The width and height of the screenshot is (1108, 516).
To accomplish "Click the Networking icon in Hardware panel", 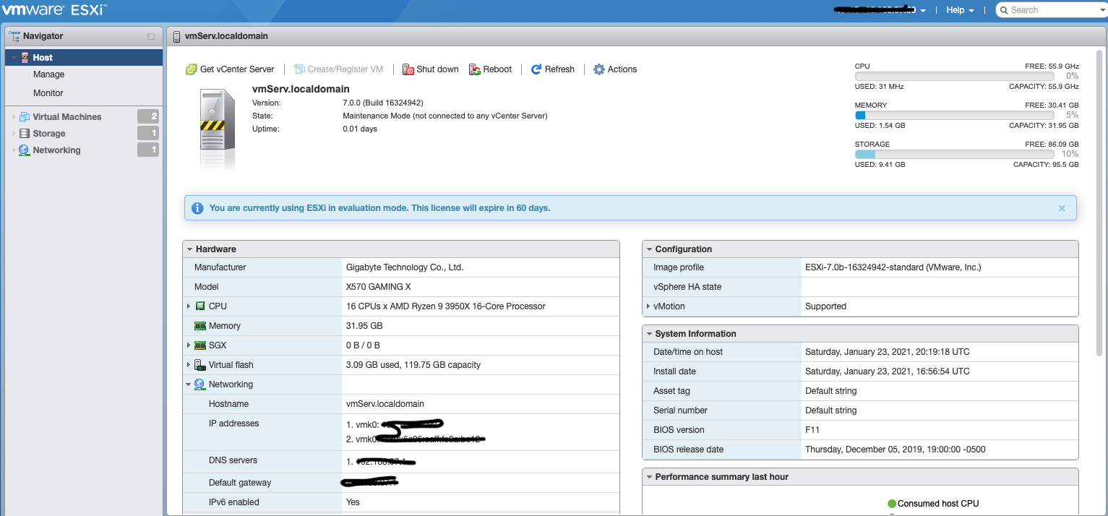I will pos(200,384).
